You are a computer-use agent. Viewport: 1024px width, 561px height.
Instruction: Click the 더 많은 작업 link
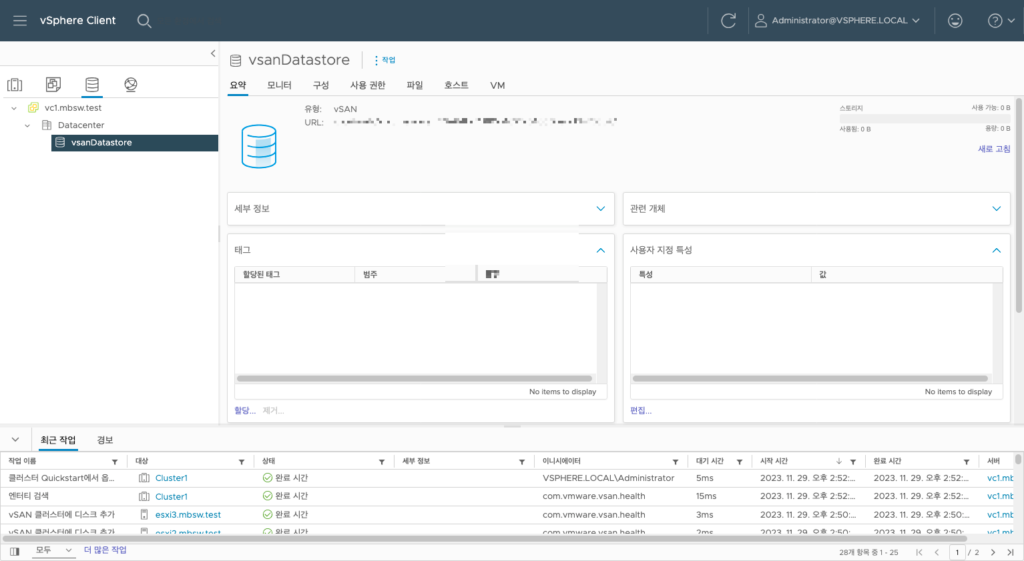click(x=105, y=550)
